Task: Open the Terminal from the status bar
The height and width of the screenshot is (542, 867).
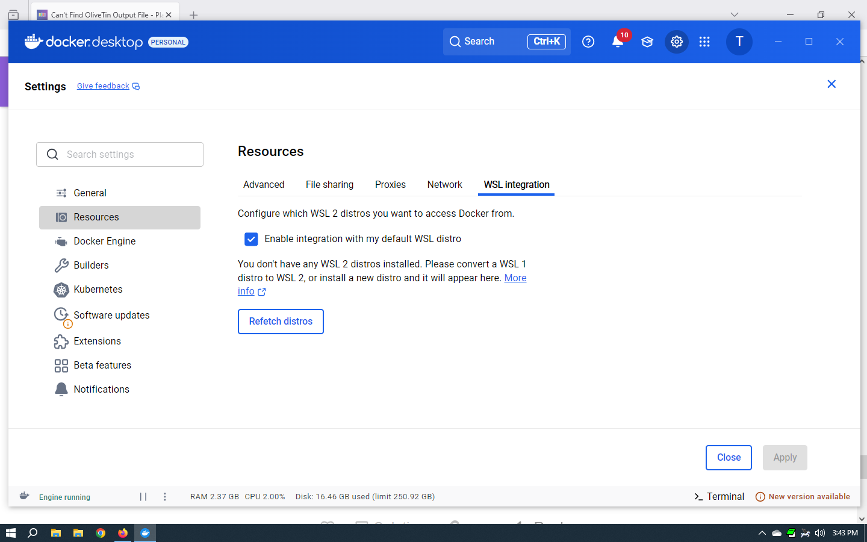Action: click(x=719, y=497)
